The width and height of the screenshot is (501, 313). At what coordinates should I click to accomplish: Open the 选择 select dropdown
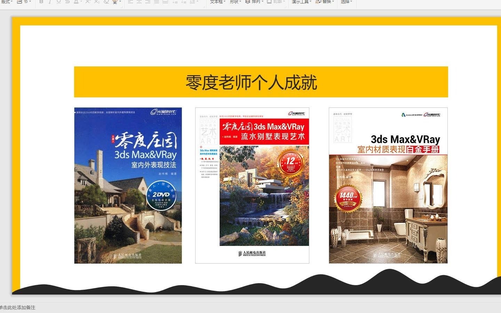point(346,2)
